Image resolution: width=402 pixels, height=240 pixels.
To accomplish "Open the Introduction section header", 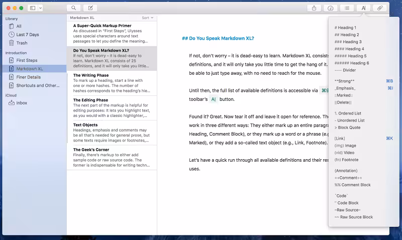I will click(16, 53).
